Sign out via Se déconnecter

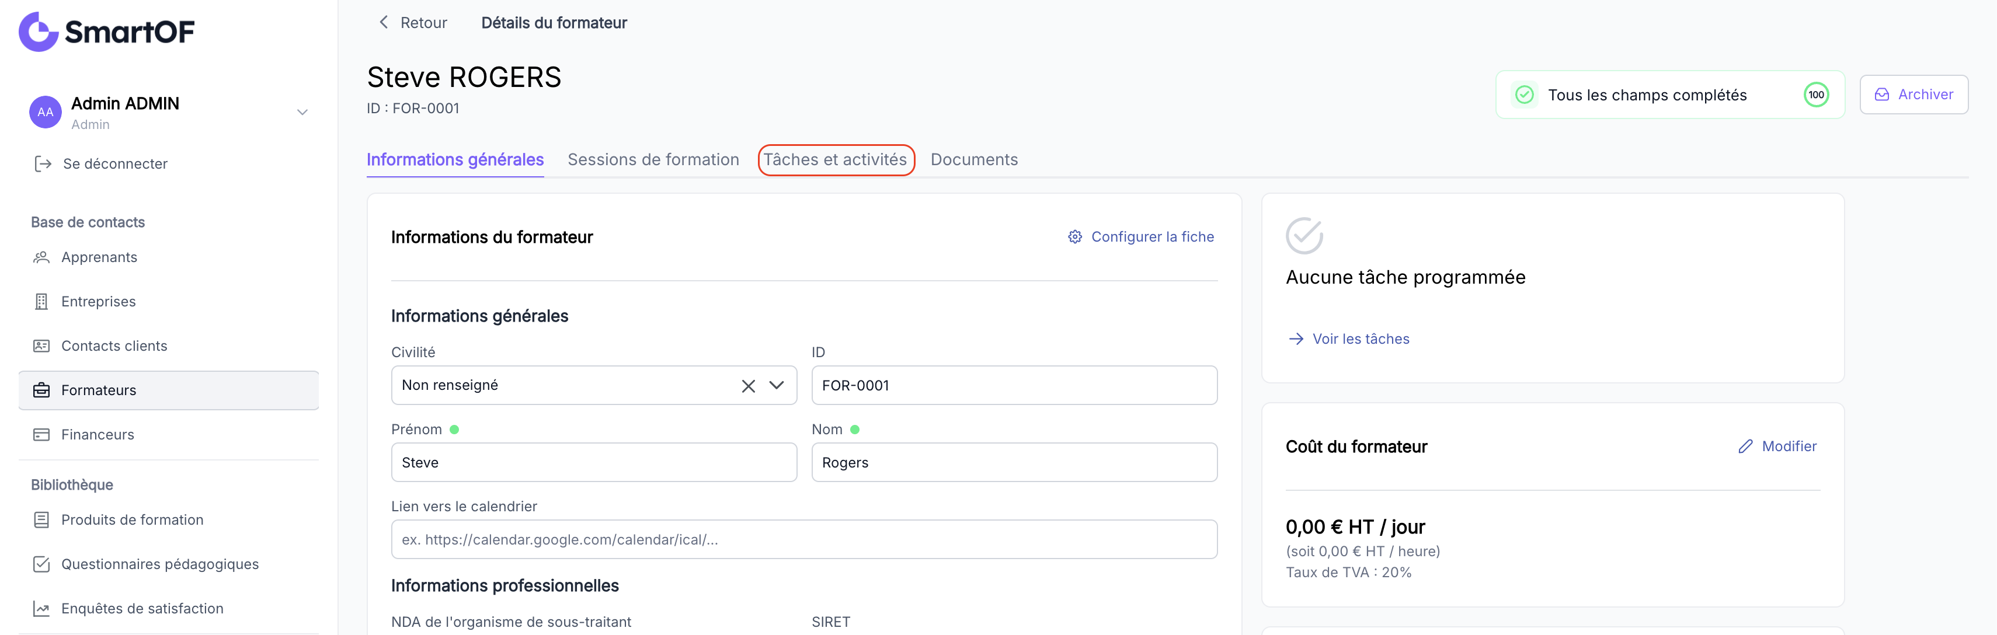coord(114,163)
